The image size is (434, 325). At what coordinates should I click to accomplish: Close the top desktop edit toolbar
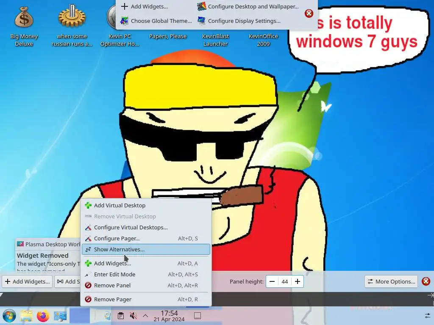pyautogui.click(x=309, y=13)
